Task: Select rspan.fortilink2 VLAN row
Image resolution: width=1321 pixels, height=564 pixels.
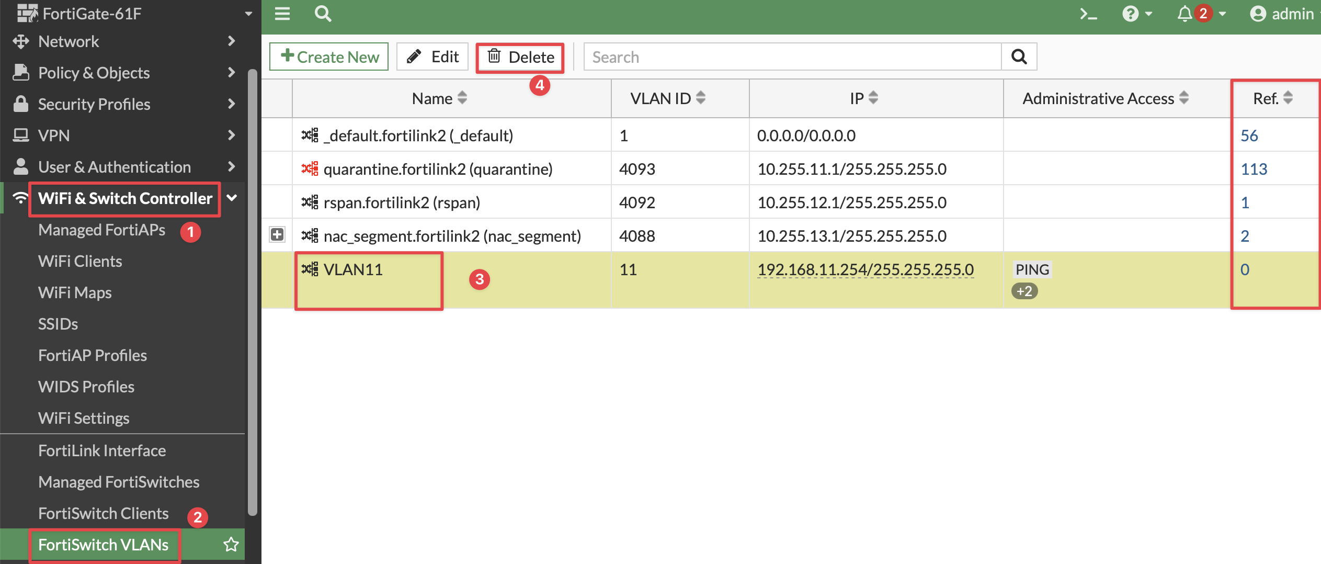Action: click(x=790, y=202)
